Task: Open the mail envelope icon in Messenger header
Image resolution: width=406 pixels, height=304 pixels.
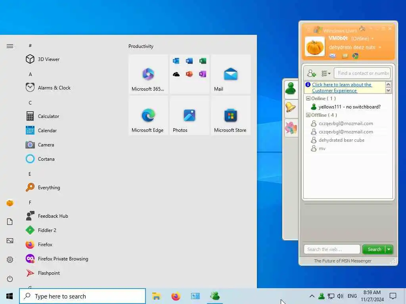Action: coord(333,56)
